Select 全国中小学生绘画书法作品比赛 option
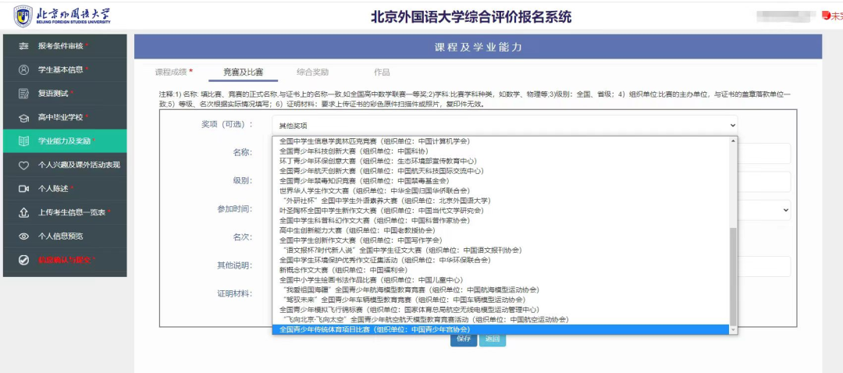The height and width of the screenshot is (373, 843). pos(500,280)
